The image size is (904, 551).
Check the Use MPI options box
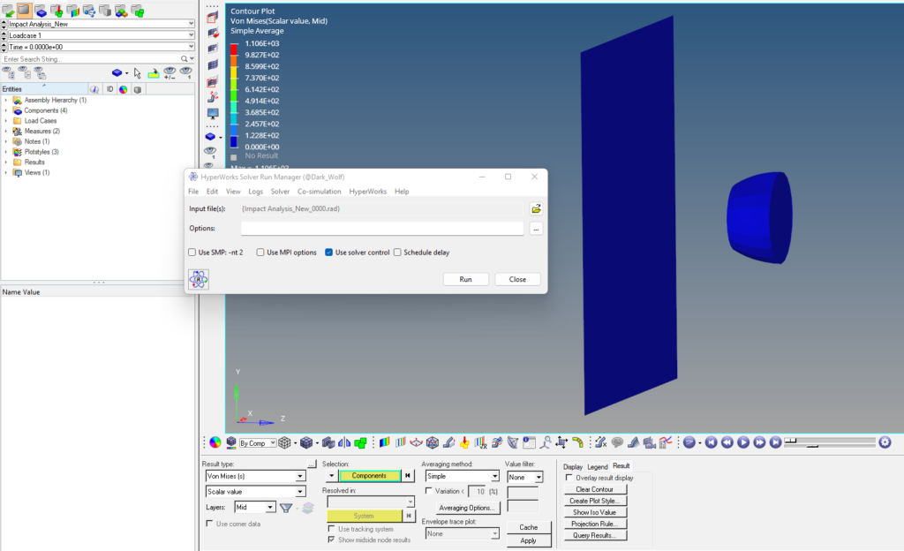click(260, 253)
